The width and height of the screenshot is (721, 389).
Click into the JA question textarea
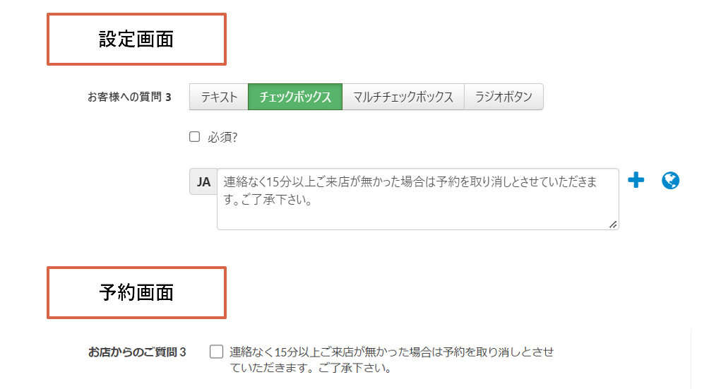pyautogui.click(x=417, y=199)
